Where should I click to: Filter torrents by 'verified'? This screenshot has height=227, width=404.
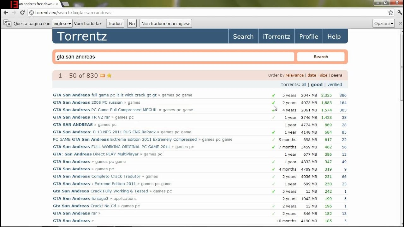pyautogui.click(x=335, y=84)
